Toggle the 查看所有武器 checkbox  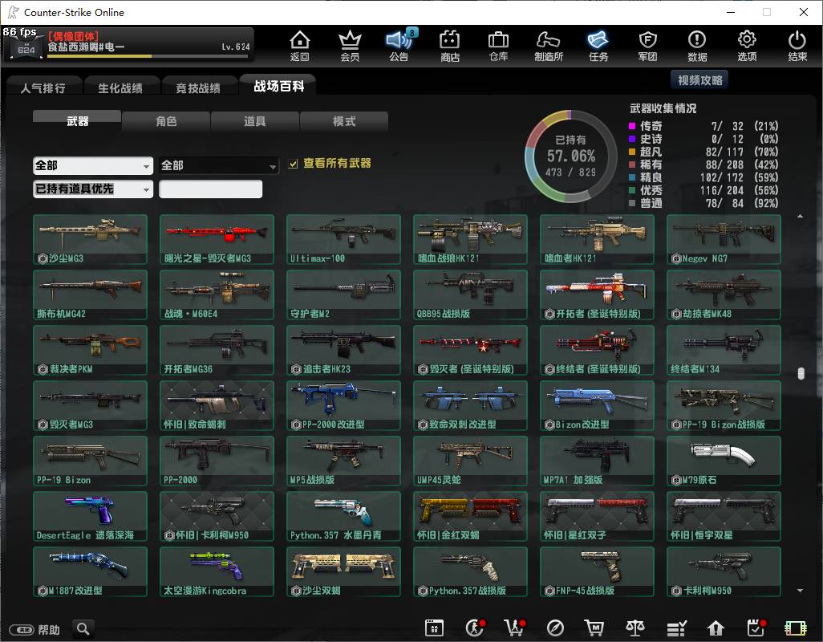click(x=293, y=165)
